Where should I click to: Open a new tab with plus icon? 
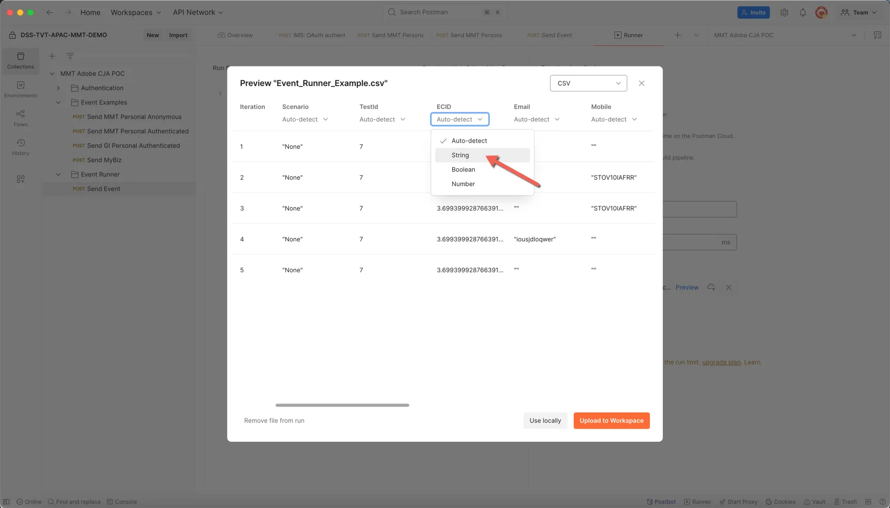click(x=678, y=35)
